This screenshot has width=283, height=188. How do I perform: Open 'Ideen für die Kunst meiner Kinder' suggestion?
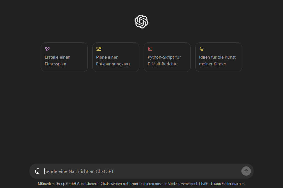tap(219, 57)
